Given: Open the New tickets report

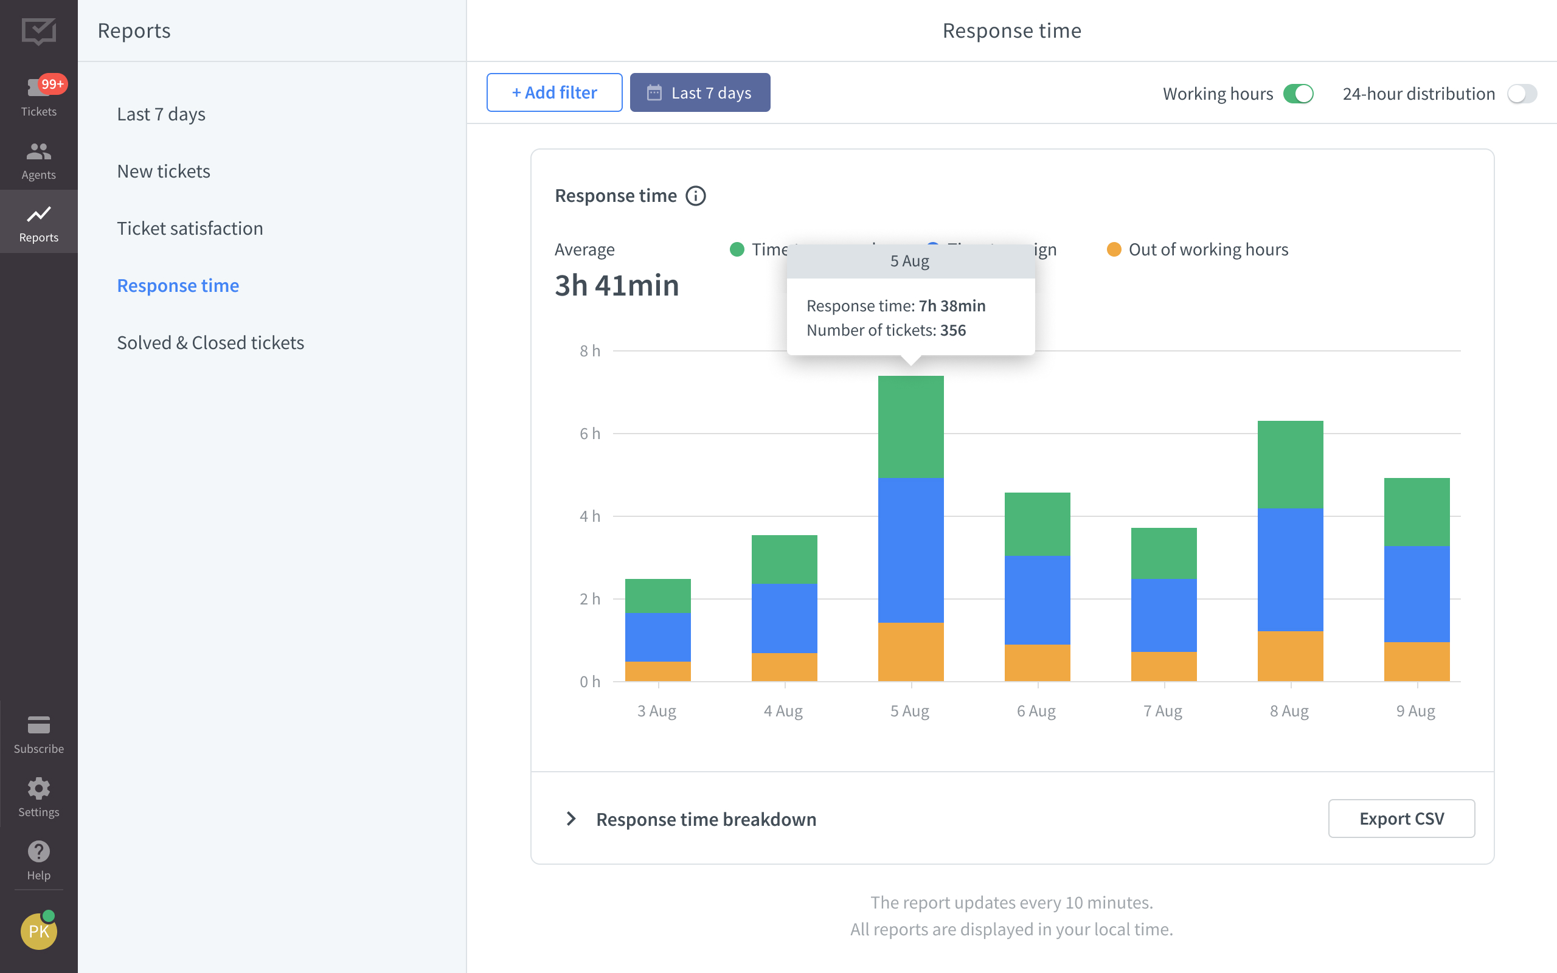Looking at the screenshot, I should (x=164, y=170).
